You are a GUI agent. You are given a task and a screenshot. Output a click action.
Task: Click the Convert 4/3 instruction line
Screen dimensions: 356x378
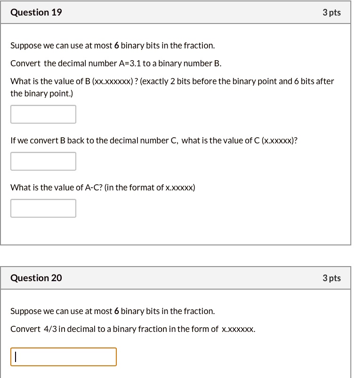(x=133, y=329)
